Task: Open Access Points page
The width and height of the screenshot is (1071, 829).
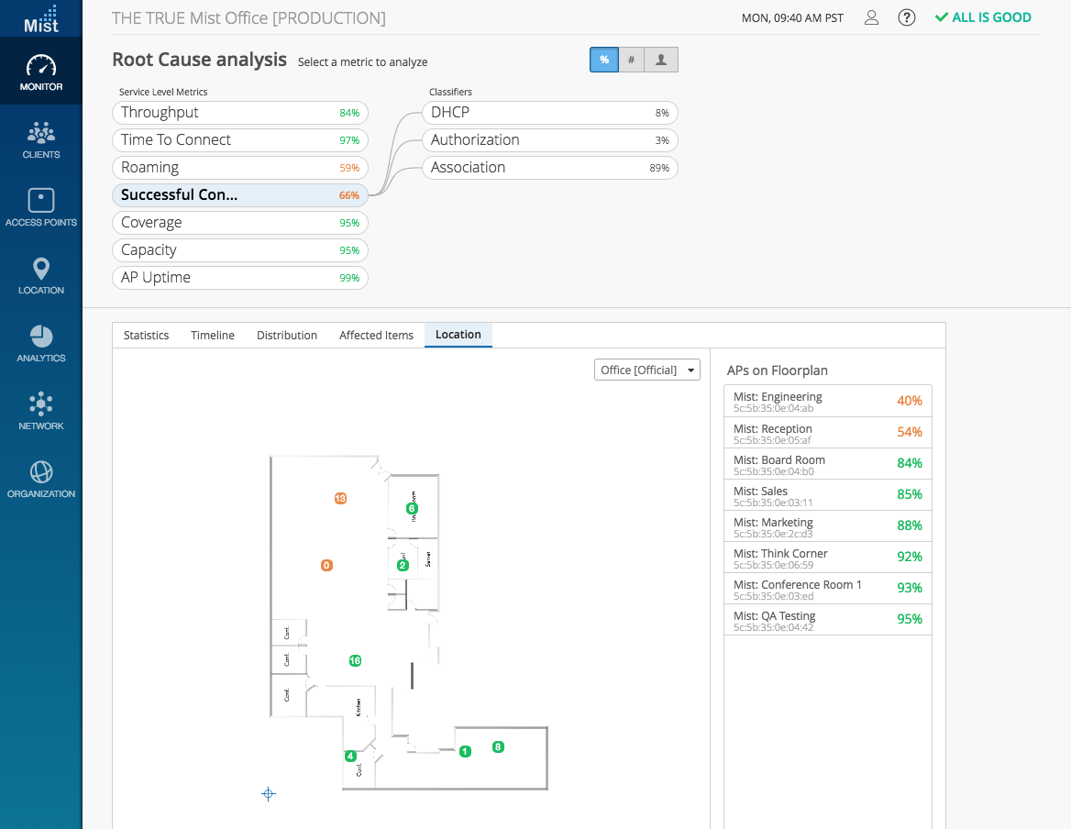Action: click(41, 209)
